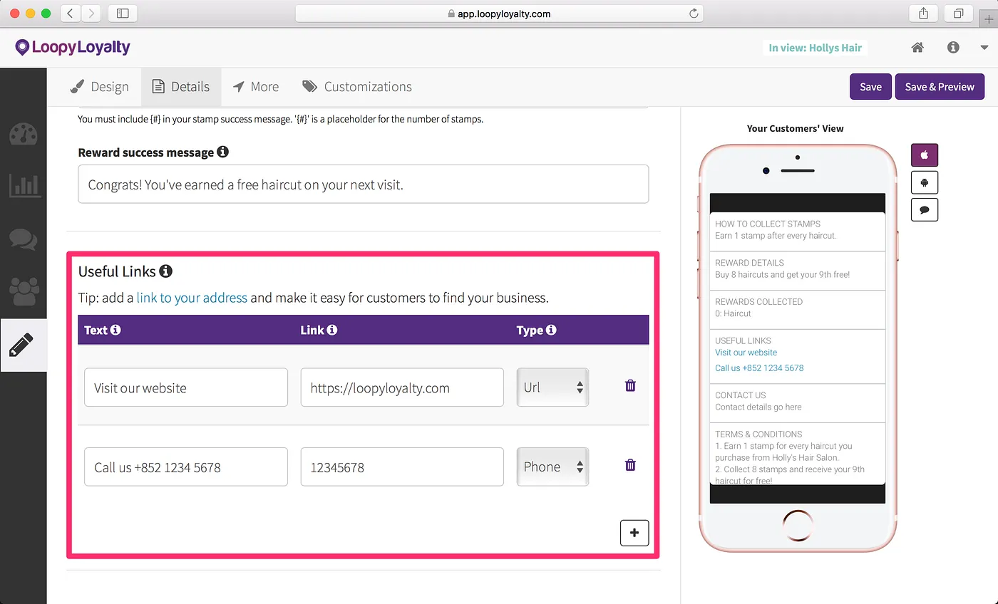Image resolution: width=998 pixels, height=604 pixels.
Task: Follow the 'link to your address' hyperlink
Action: point(192,298)
